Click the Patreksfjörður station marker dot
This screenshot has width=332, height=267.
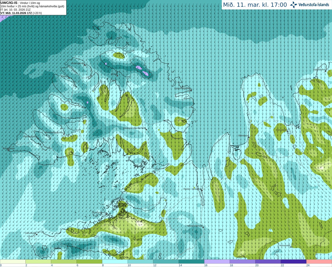(38, 138)
